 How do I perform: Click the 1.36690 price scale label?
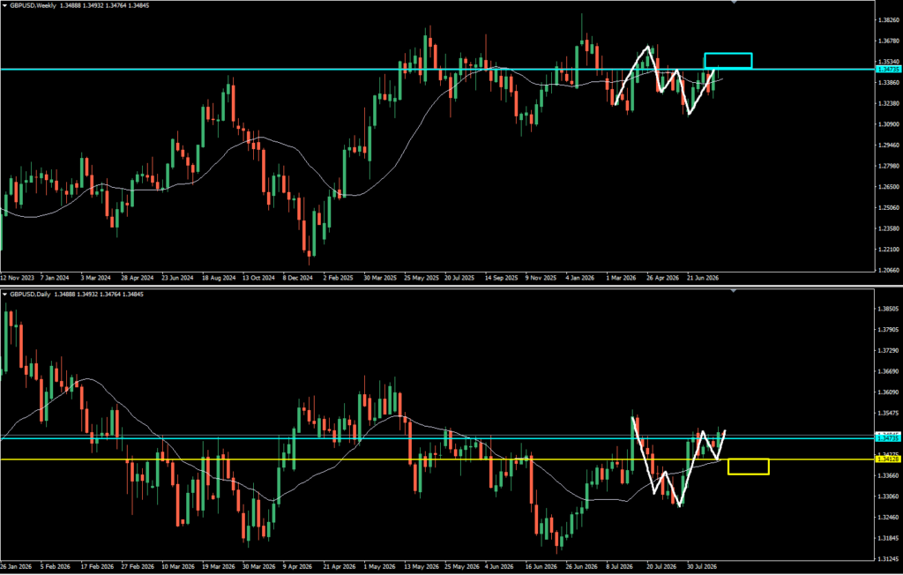pos(889,371)
